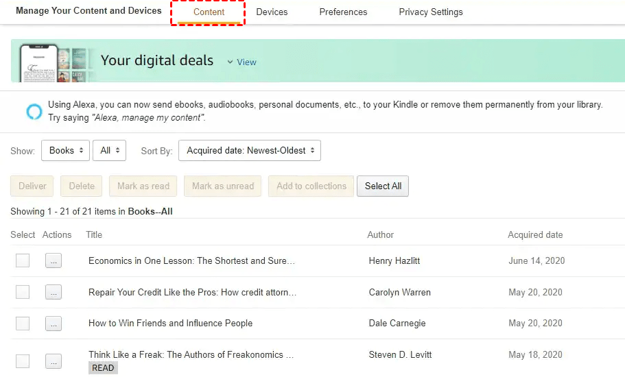
Task: Open actions menu for Economics in One Lesson
Action: pyautogui.click(x=54, y=261)
